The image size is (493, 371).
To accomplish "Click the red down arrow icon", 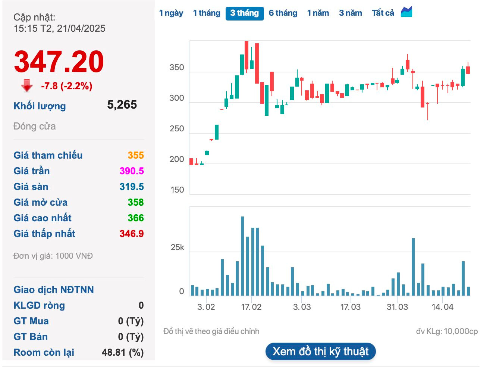I will 26,85.
